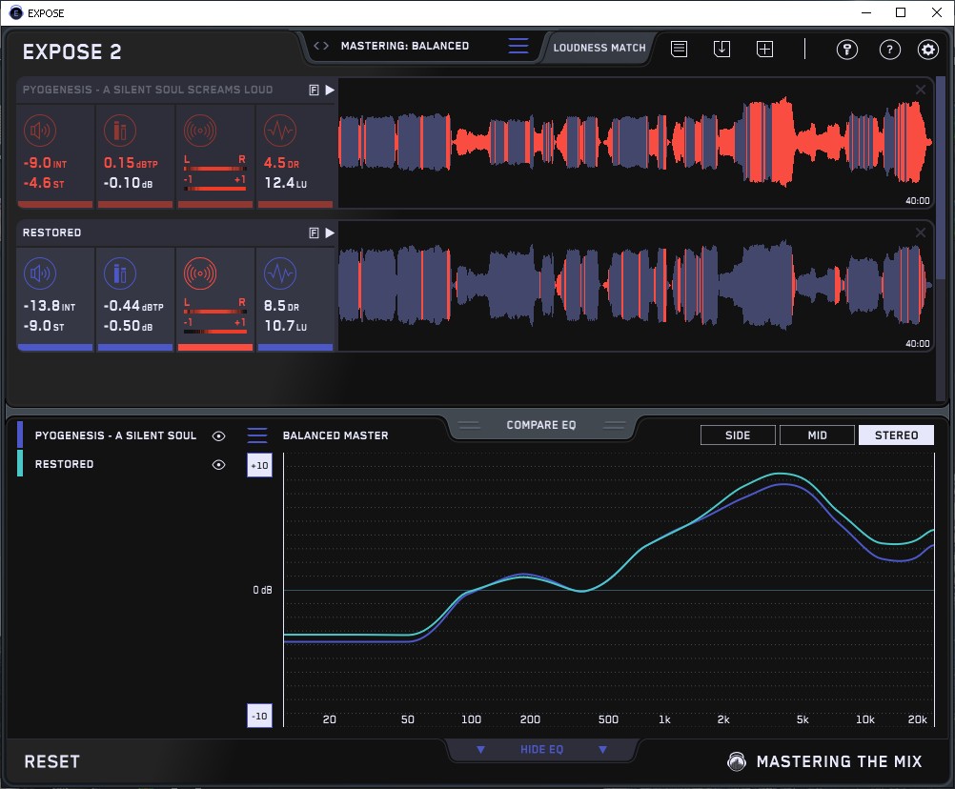This screenshot has height=789, width=955.
Task: Collapse the panel with Hide EQ
Action: [x=541, y=749]
